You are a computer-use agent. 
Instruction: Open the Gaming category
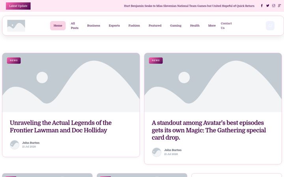(x=176, y=26)
